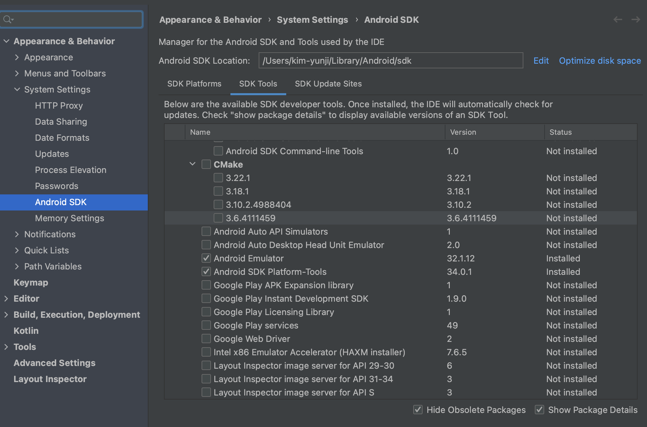Sort table by Version column header
The image size is (647, 427).
click(x=494, y=132)
